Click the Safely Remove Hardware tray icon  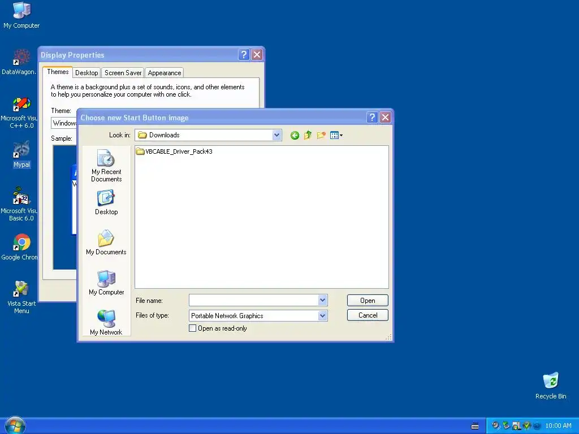[506, 426]
